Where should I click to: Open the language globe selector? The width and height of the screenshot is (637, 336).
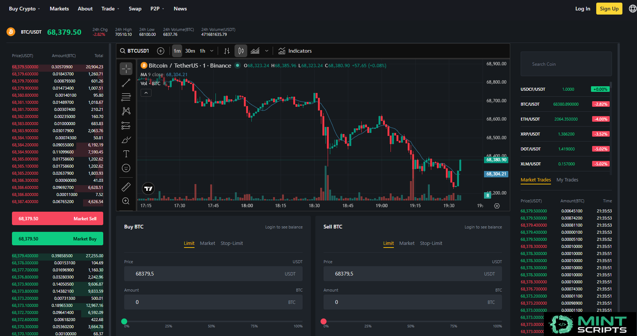click(633, 9)
